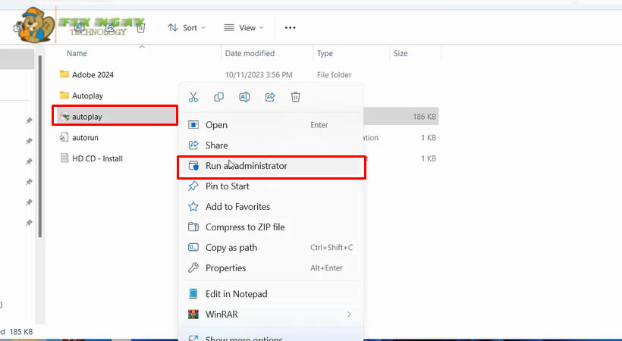Click the navigation pane scrollbar

point(41,152)
